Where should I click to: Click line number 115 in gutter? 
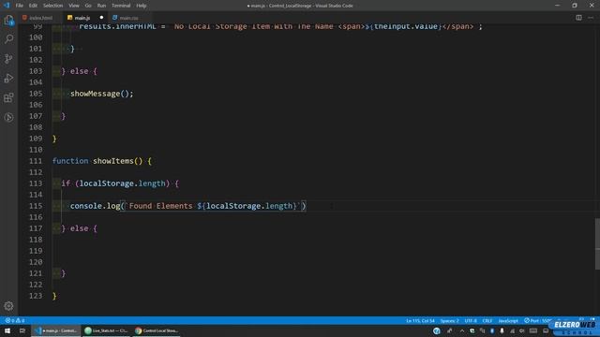click(36, 206)
